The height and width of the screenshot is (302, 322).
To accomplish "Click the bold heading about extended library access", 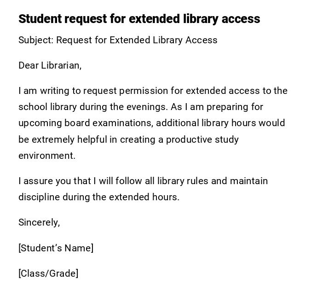I will point(139,19).
